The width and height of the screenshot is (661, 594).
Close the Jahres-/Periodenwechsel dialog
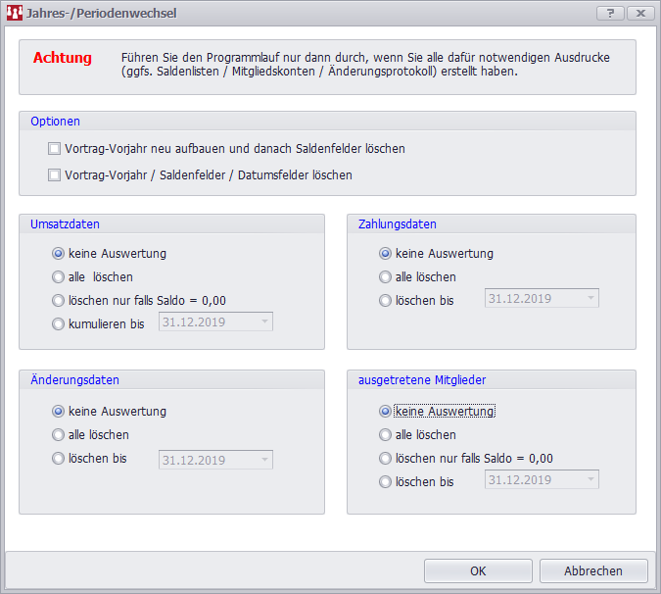pyautogui.click(x=639, y=14)
